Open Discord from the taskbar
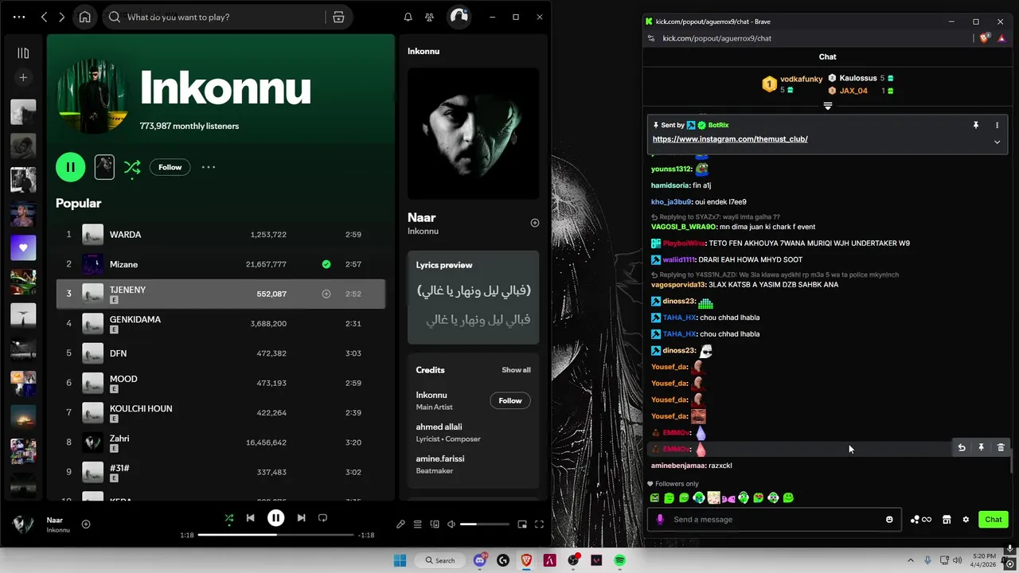Screen dimensions: 1019x573 coord(479,560)
